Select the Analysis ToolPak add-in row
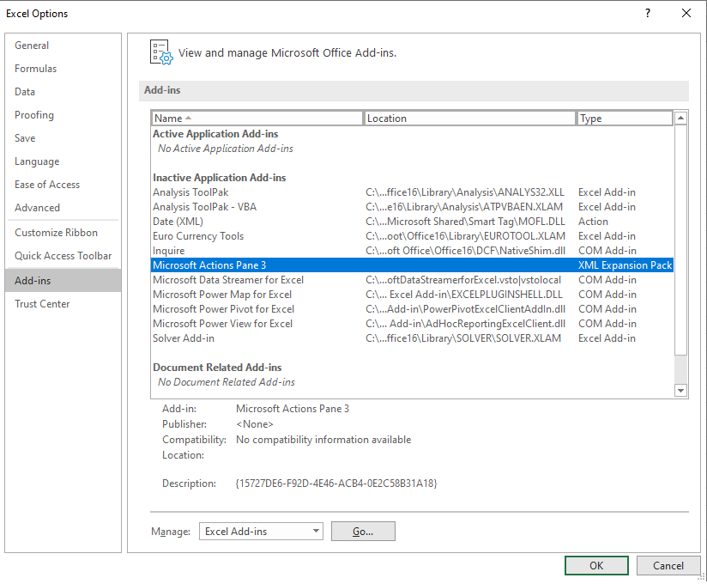This screenshot has width=707, height=584. 412,192
